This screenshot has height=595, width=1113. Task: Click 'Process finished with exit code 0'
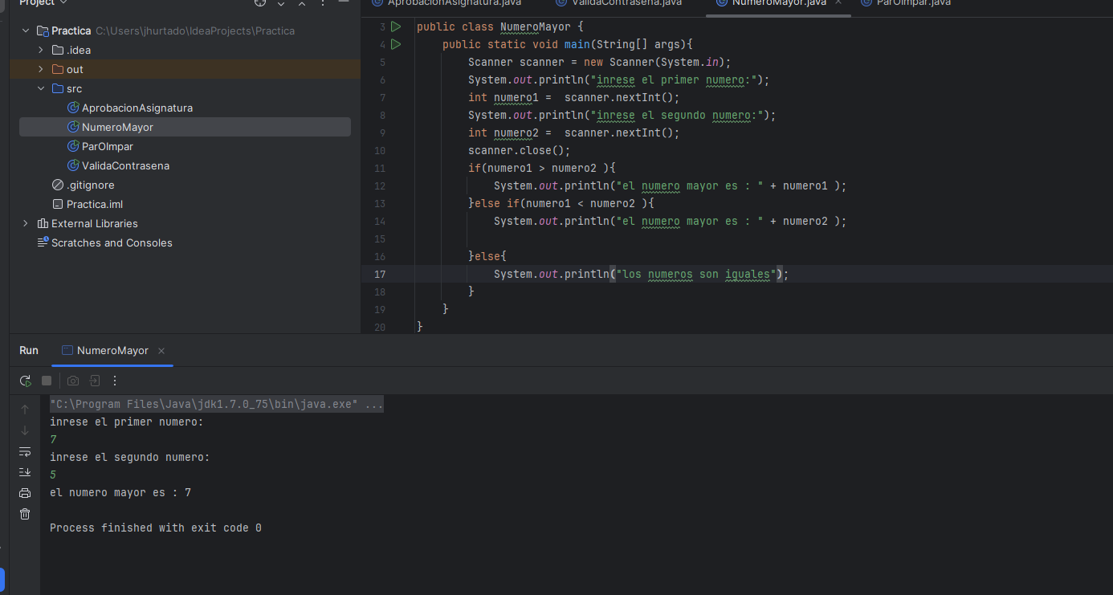[156, 528]
